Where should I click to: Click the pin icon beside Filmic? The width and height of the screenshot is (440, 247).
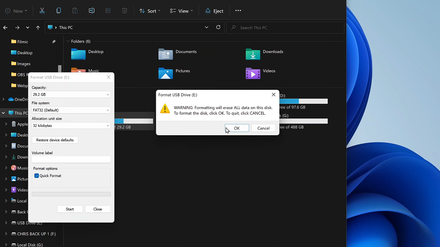click(54, 42)
